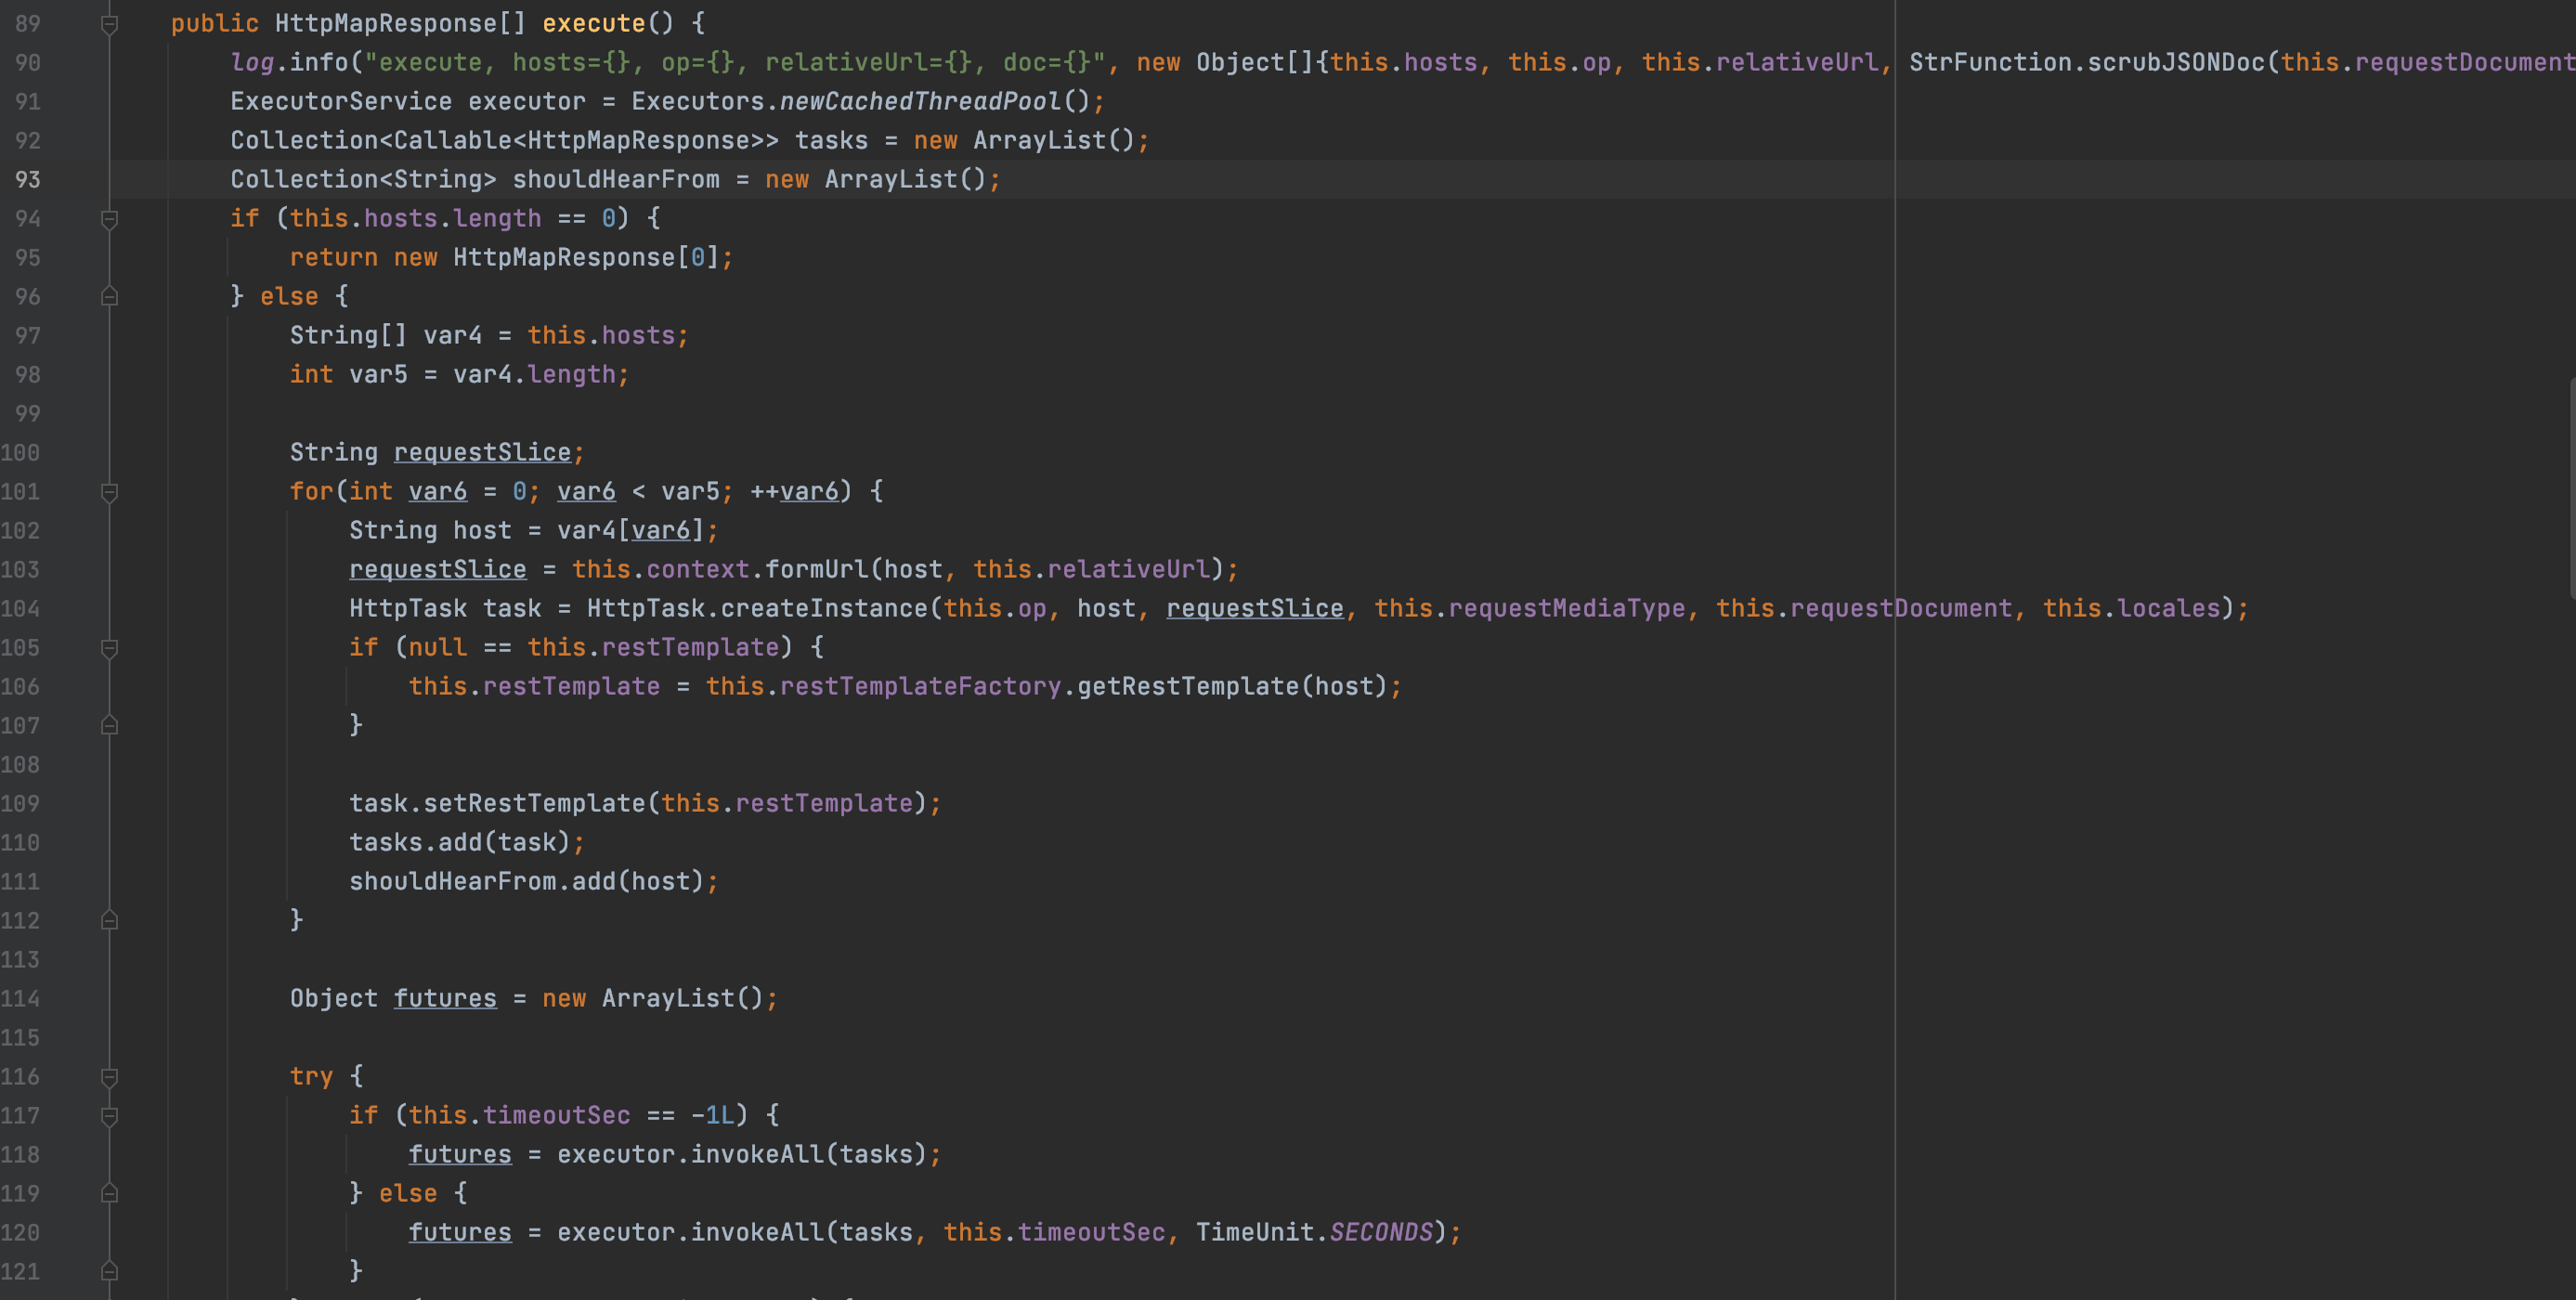2576x1300 pixels.
Task: Click timeoutSec on line 117
Action: point(556,1116)
